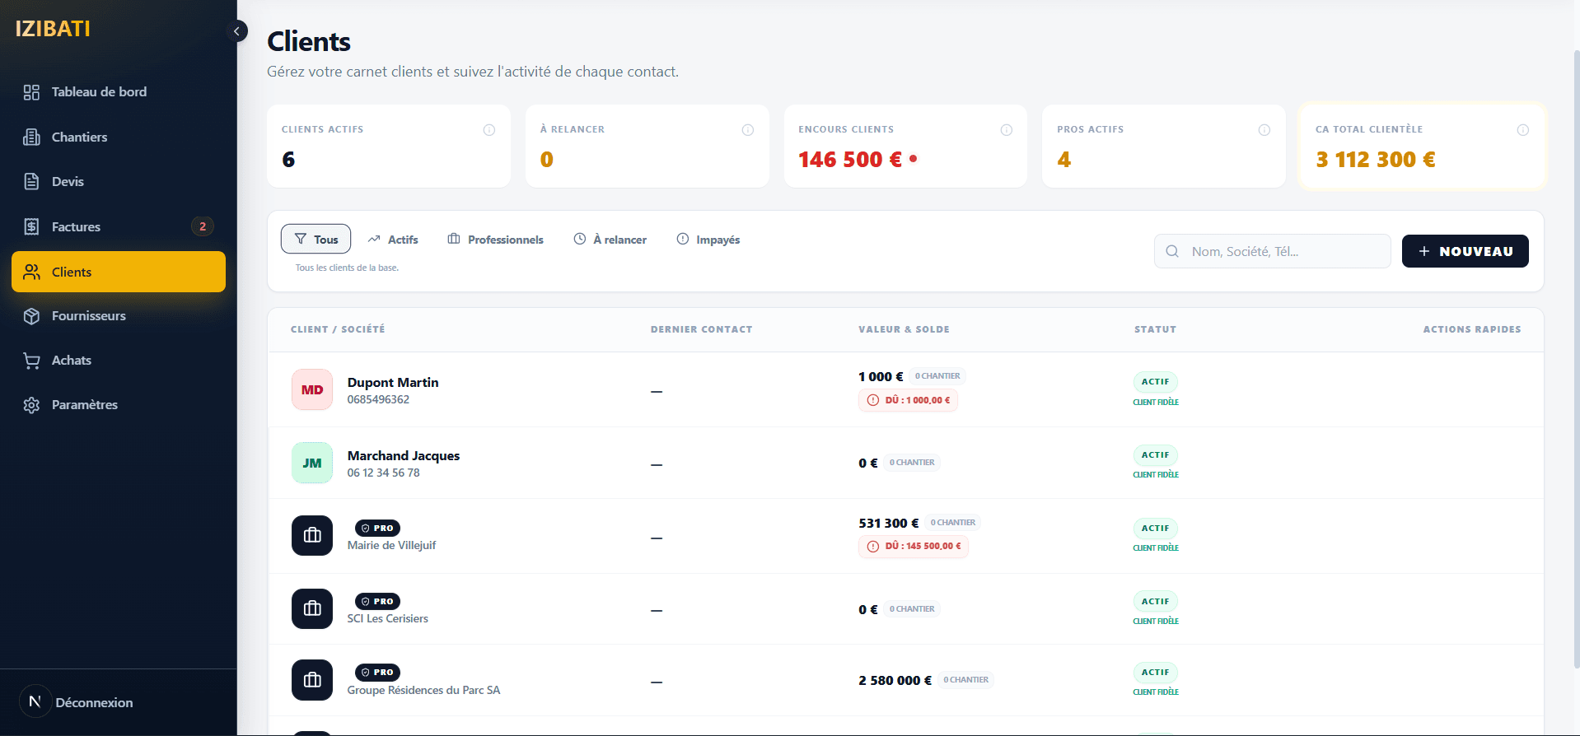The image size is (1580, 736).
Task: Show info for CA Total Clientèle card
Action: click(x=1522, y=130)
